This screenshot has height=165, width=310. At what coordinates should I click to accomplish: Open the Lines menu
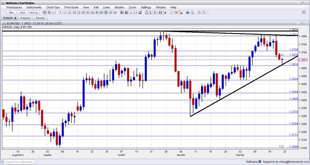(106, 7)
